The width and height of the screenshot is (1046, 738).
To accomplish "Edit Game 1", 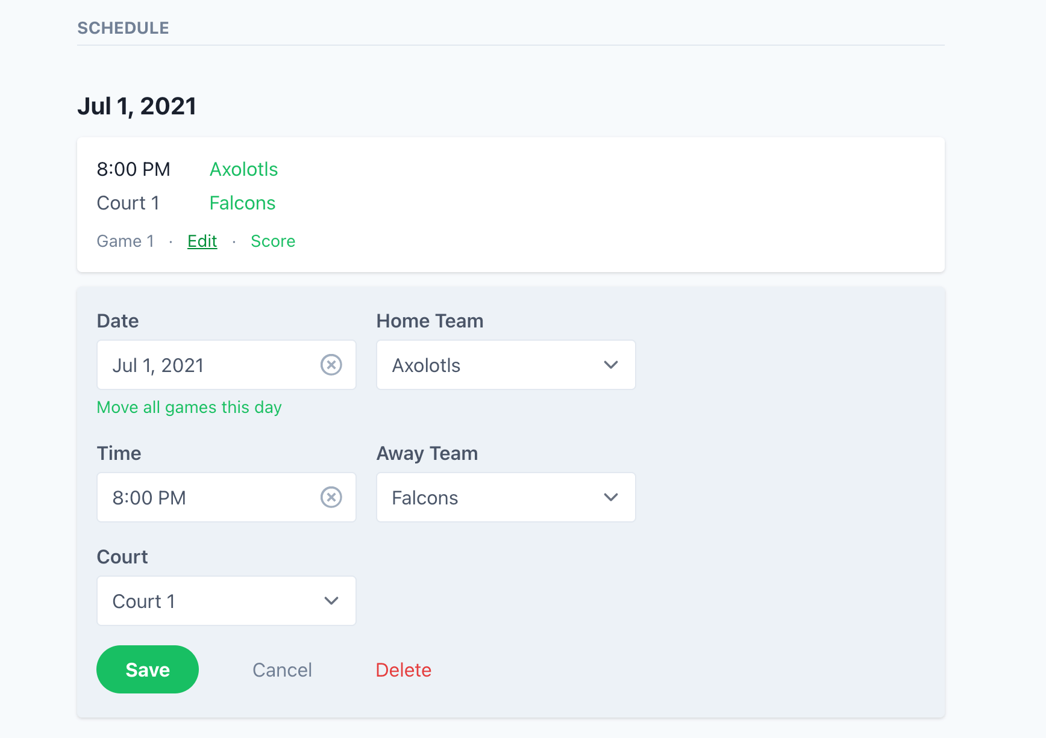I will pyautogui.click(x=202, y=241).
